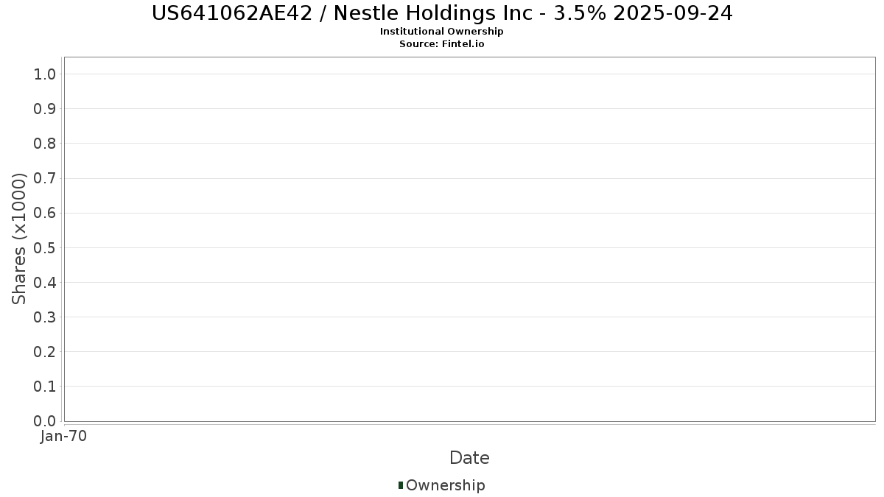
Task: Click the Shares (x1000) y-axis title
Action: (19, 239)
